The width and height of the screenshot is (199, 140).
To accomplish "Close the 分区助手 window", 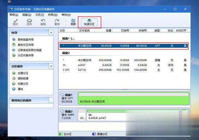I will [x=185, y=9].
